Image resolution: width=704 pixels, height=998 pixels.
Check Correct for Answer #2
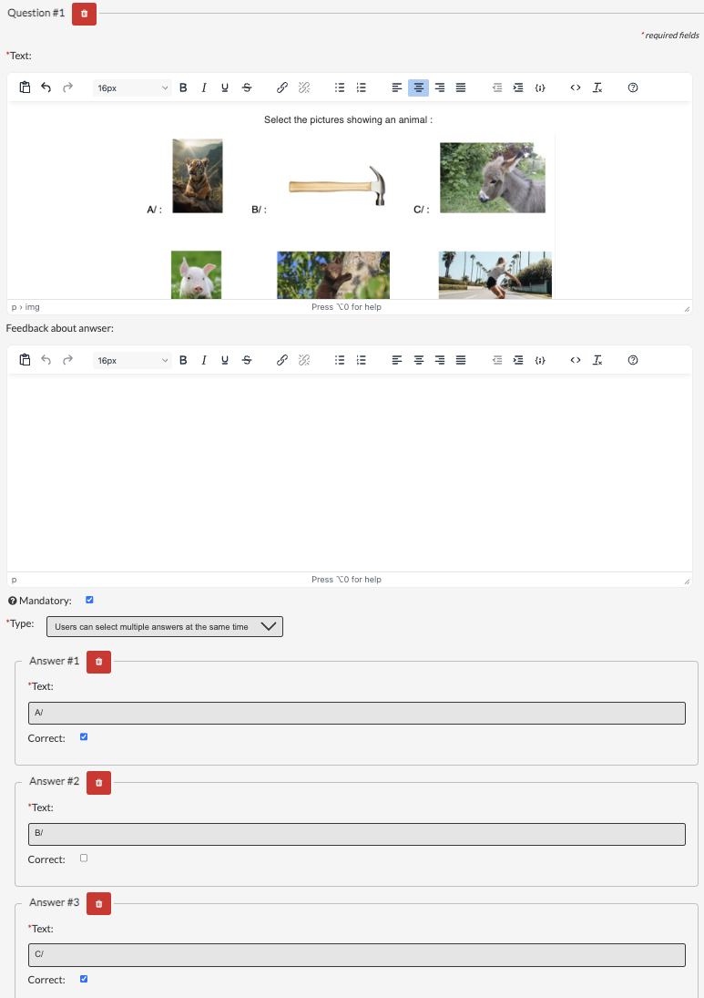[x=84, y=858]
